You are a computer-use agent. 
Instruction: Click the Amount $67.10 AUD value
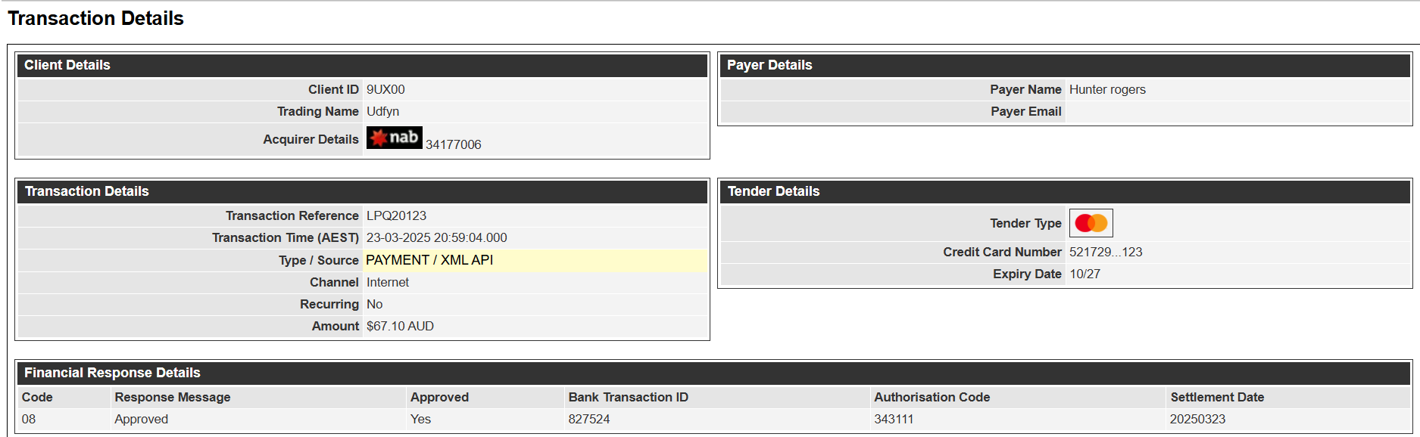tap(400, 326)
